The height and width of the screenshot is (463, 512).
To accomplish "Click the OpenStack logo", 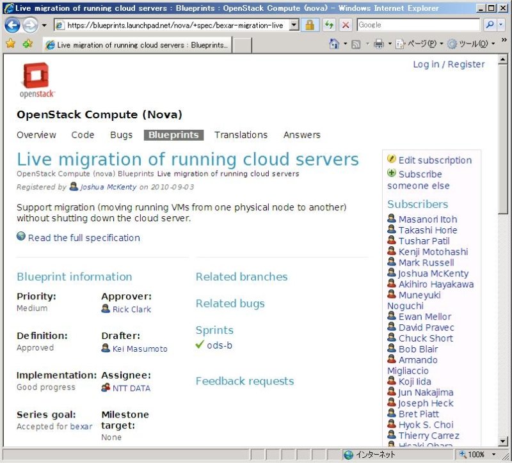I will coord(36,80).
